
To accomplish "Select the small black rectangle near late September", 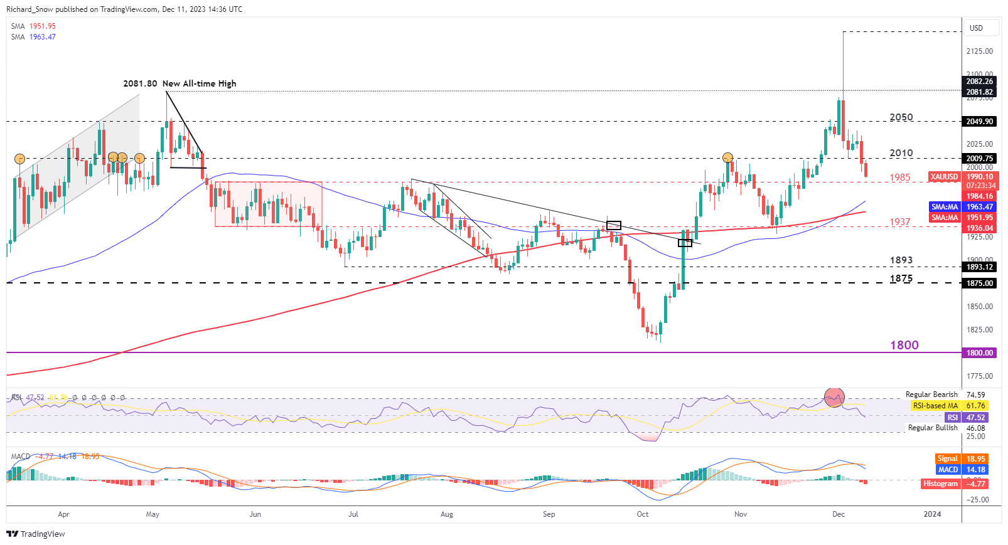I will [x=614, y=225].
